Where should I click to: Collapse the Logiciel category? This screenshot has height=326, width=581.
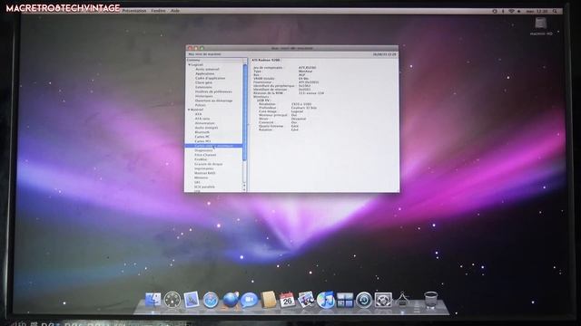[190, 64]
